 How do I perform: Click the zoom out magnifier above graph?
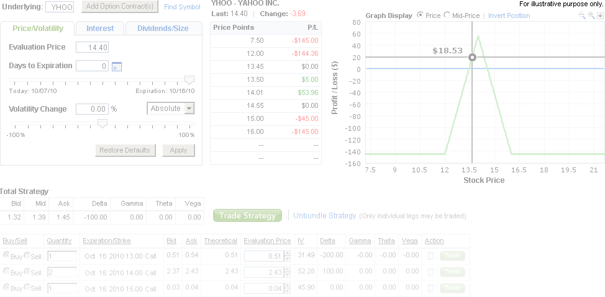point(581,16)
